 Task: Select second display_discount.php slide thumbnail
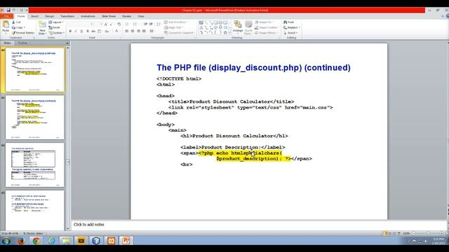(34, 118)
